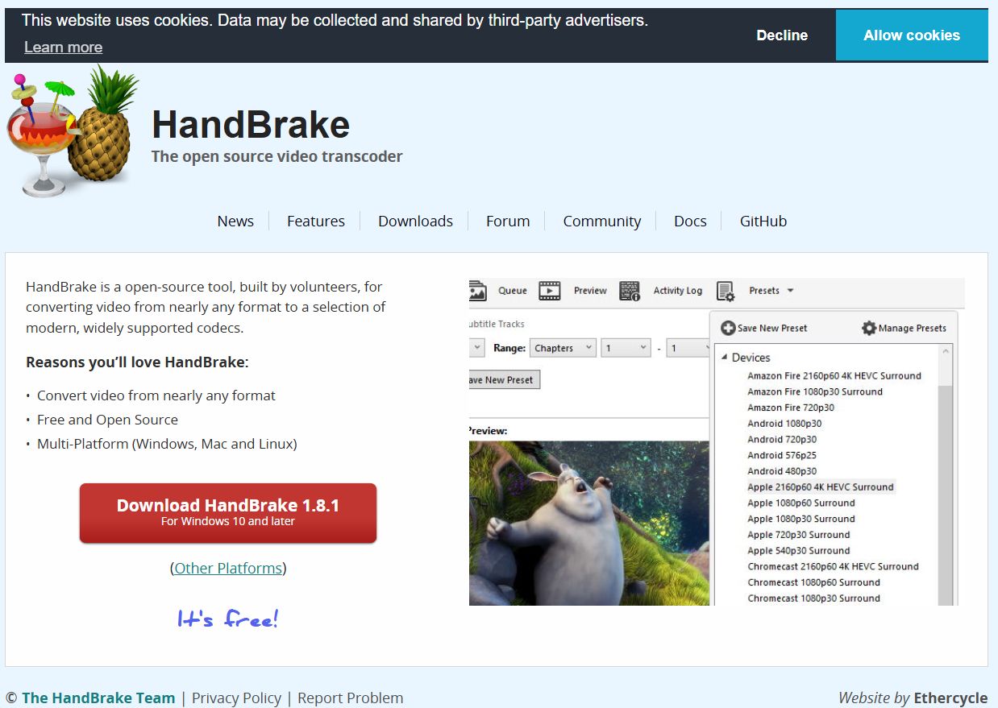Image resolution: width=998 pixels, height=708 pixels.
Task: Click "Convert video from nearly any format" bullet
Action: point(156,395)
